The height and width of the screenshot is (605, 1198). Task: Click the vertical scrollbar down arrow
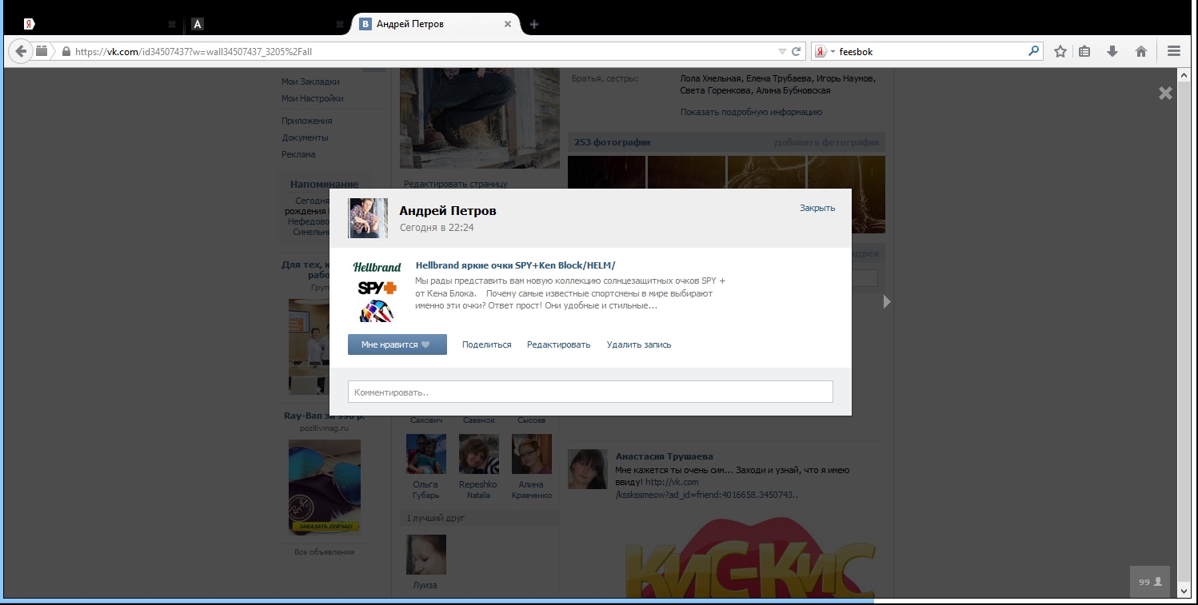(1185, 591)
